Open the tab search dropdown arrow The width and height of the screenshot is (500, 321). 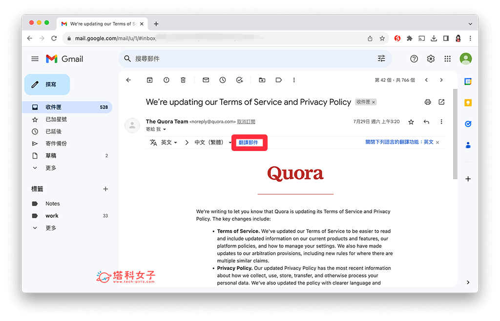(x=470, y=24)
